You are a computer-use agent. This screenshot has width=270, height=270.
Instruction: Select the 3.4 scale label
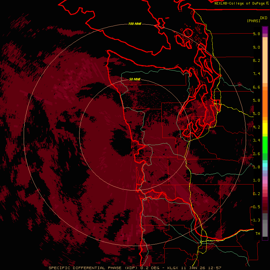(256, 140)
